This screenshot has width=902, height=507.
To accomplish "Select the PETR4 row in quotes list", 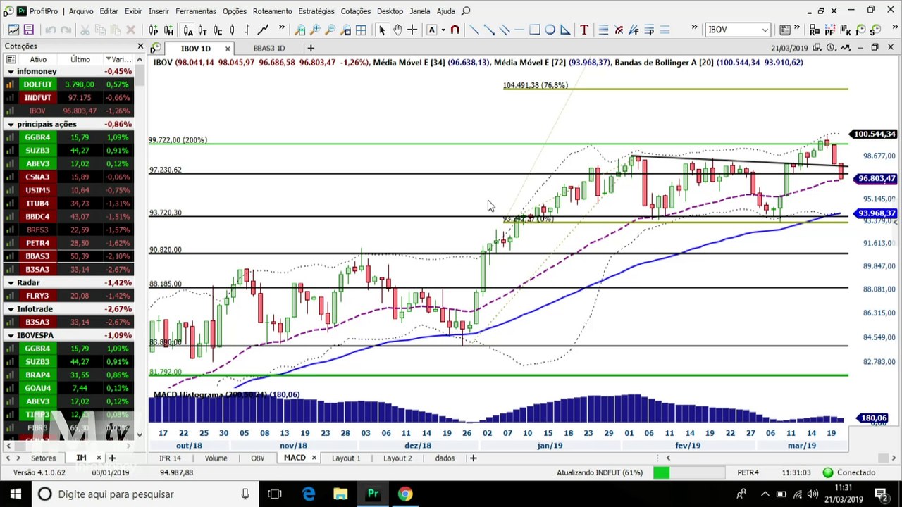I will point(68,243).
